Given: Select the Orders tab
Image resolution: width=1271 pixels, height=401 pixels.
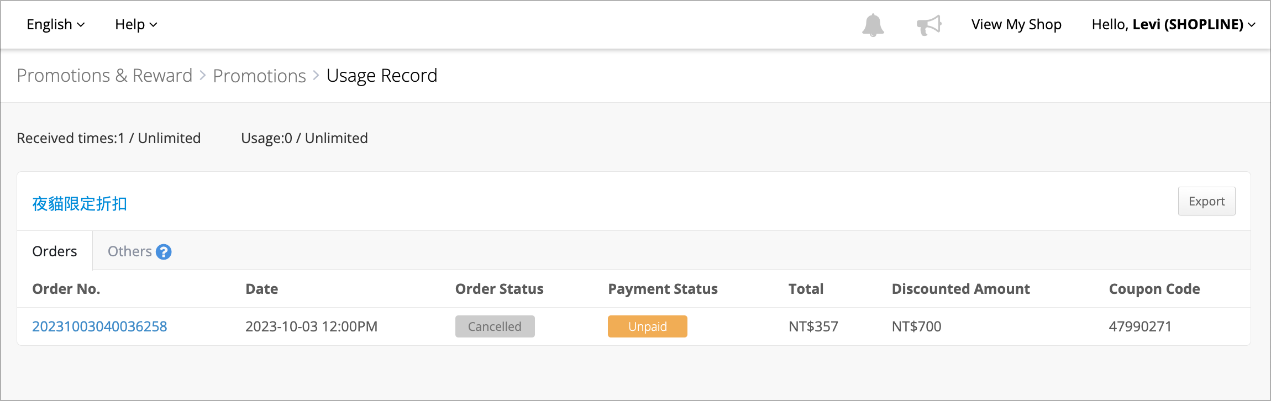Looking at the screenshot, I should point(55,251).
